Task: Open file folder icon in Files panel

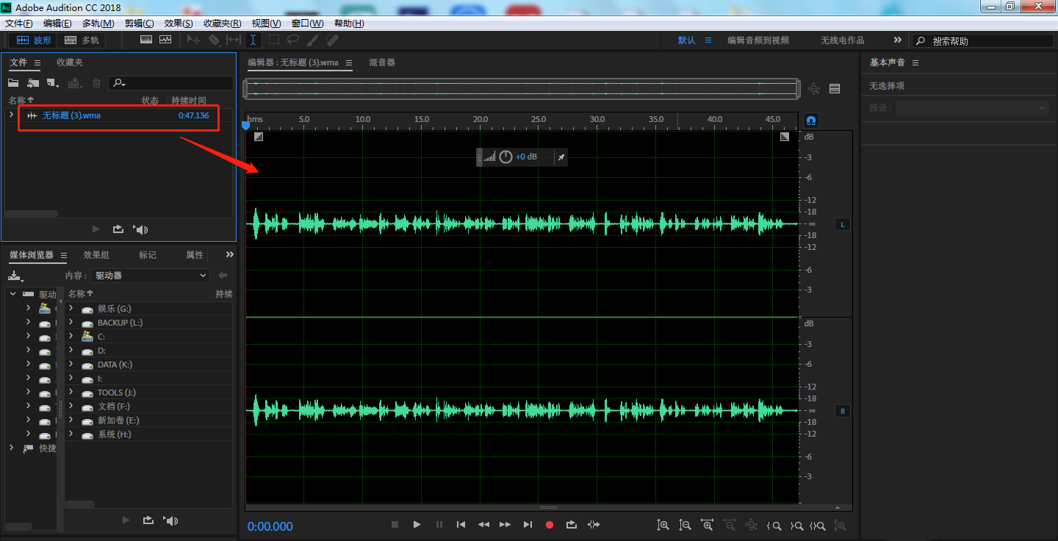Action: (x=13, y=83)
